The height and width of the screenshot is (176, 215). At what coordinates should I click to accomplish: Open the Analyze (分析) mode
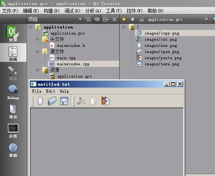(x=13, y=131)
